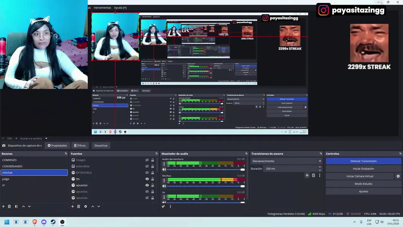Mute the Mic/Aux speaker icon
Viewport: 403px width, 227px height.
coord(164,186)
